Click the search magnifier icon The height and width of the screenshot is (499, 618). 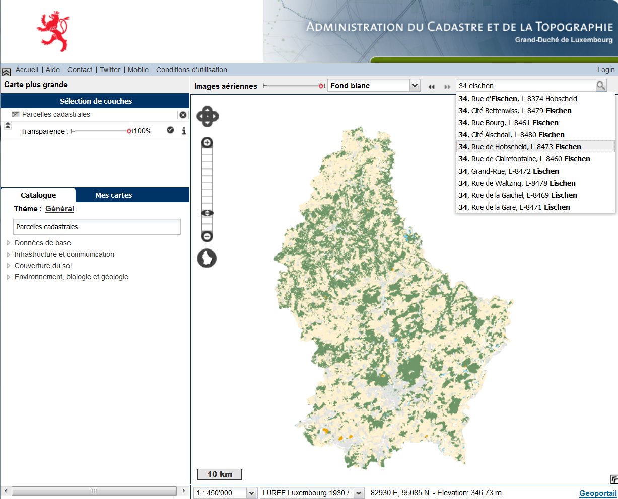click(601, 86)
